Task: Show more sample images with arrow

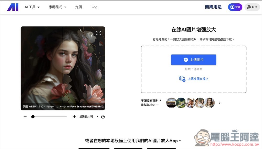Action: 220,103
